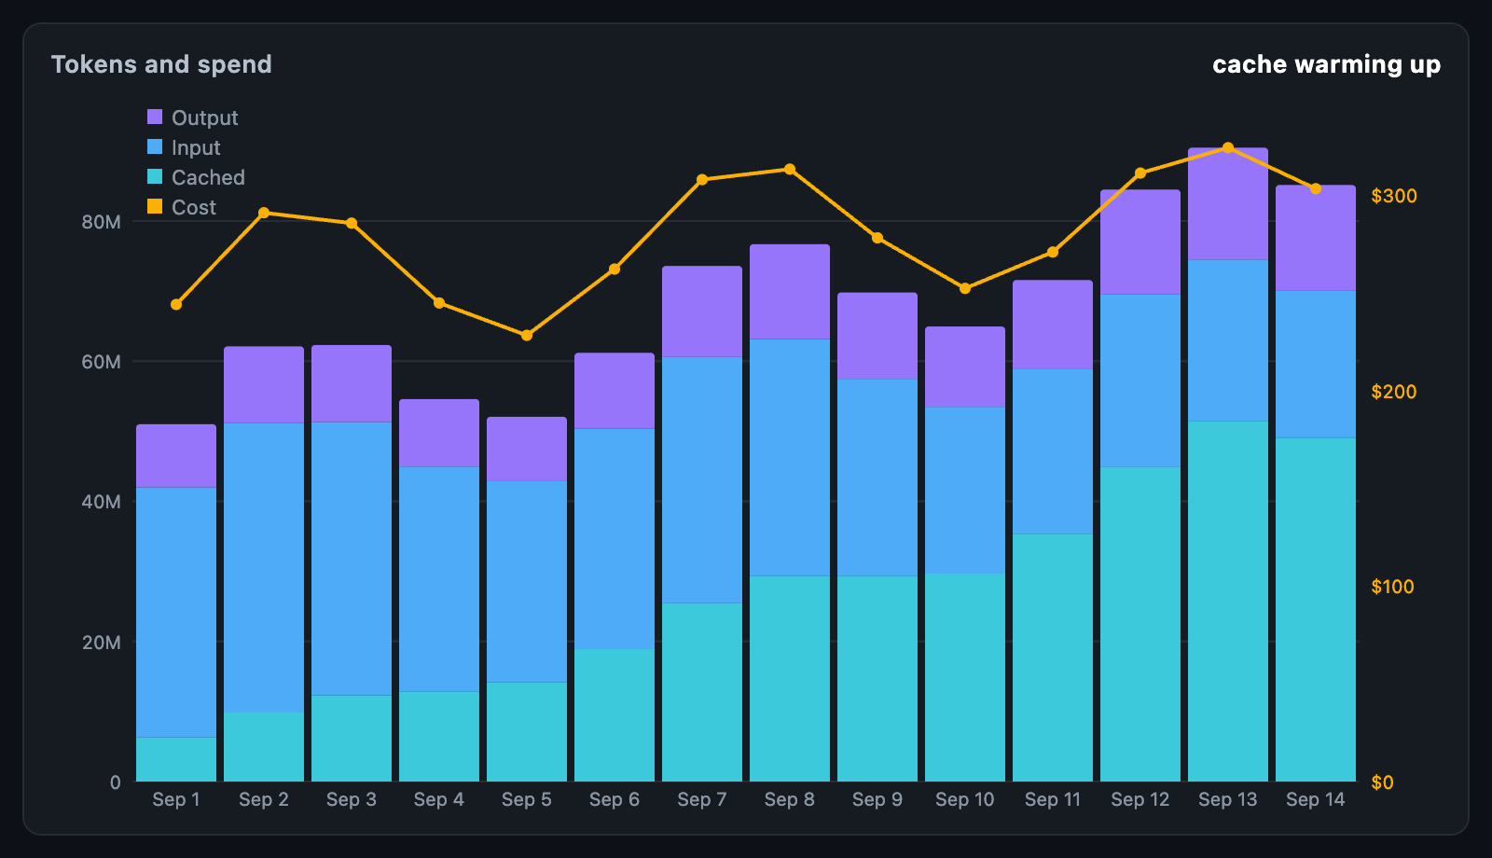The image size is (1492, 858).
Task: Click the '$100' right axis label
Action: pos(1393,587)
